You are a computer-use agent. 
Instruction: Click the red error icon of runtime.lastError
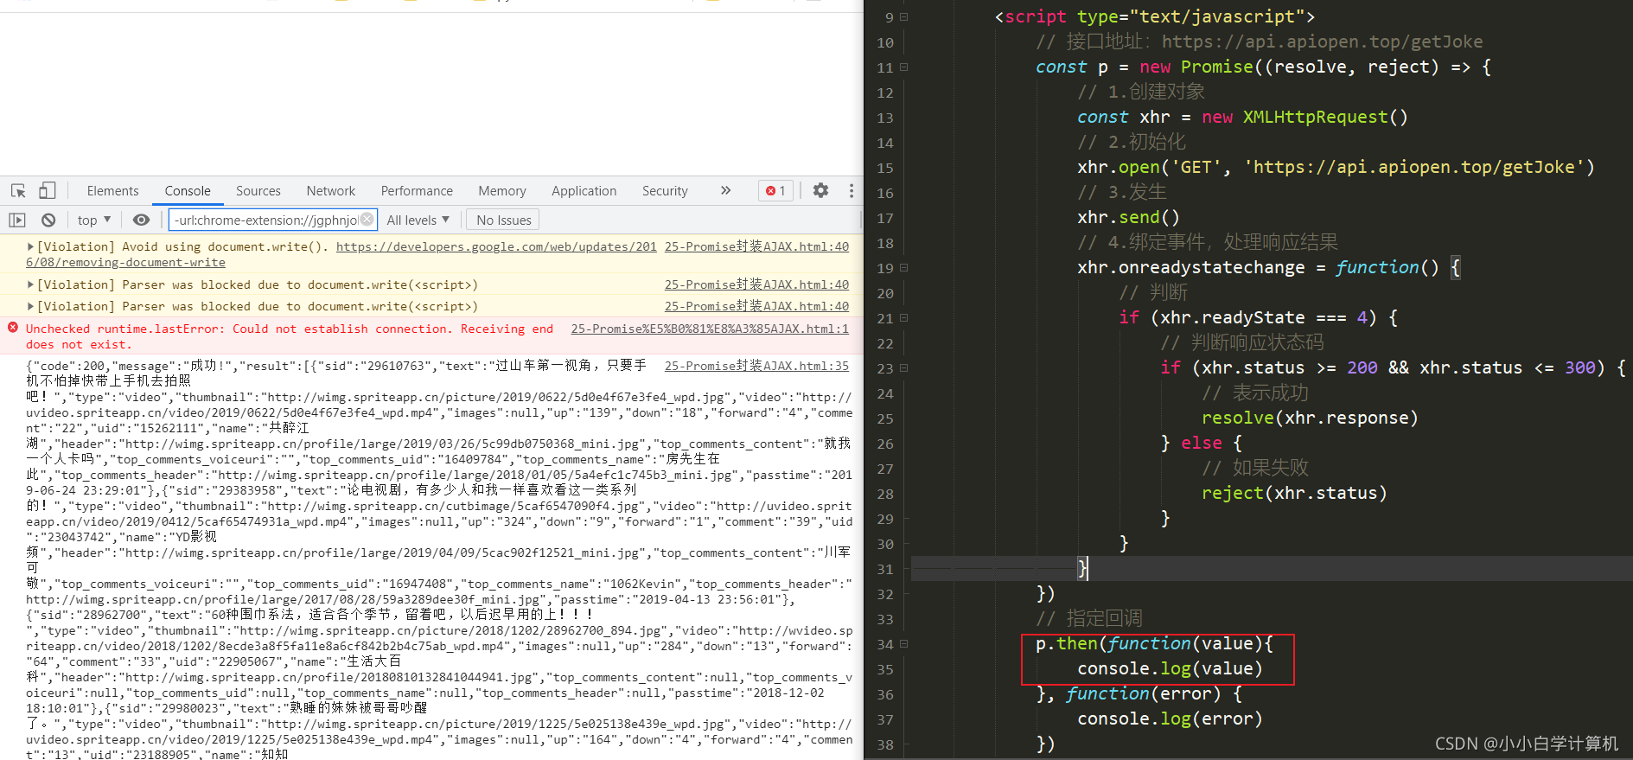(13, 328)
